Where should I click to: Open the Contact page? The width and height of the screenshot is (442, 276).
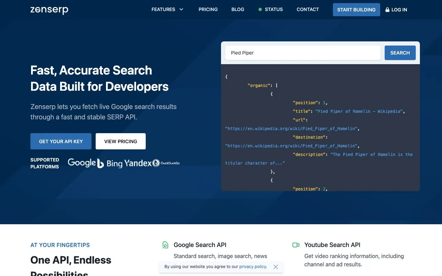tap(308, 10)
